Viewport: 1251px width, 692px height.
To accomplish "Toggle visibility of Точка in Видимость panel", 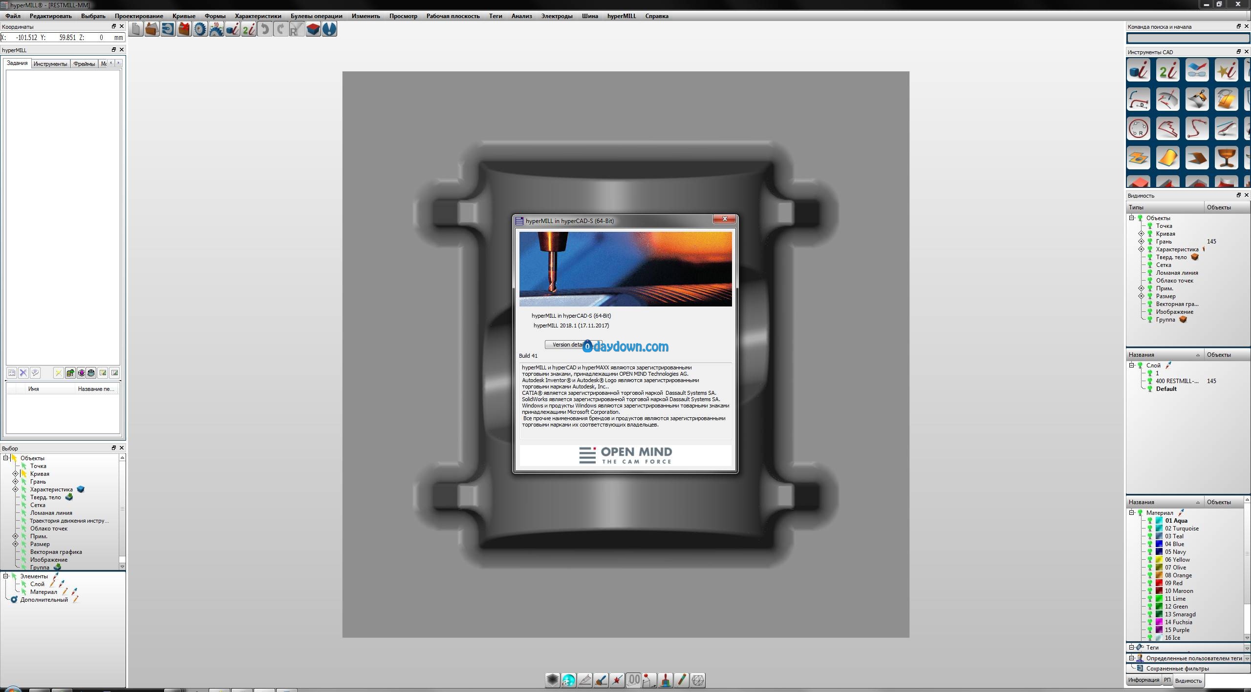I will tap(1150, 226).
